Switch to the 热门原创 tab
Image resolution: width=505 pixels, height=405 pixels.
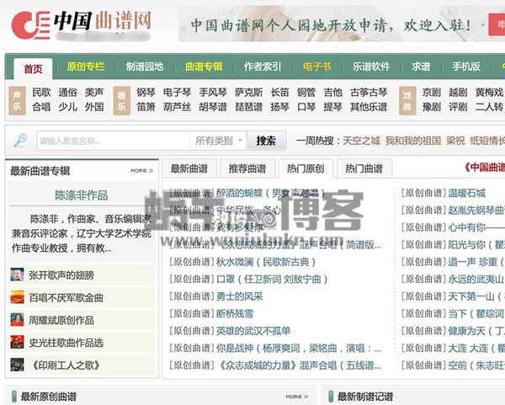pos(306,168)
